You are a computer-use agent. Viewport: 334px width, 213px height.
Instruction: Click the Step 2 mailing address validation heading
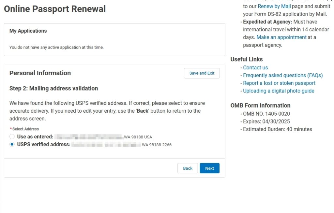pos(53,88)
